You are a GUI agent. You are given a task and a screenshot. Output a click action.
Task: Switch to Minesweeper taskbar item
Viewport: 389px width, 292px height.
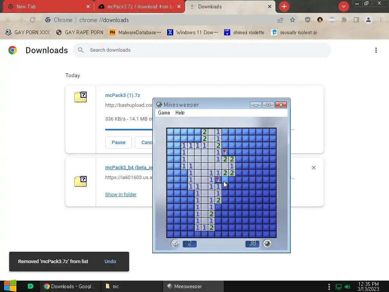click(x=193, y=287)
